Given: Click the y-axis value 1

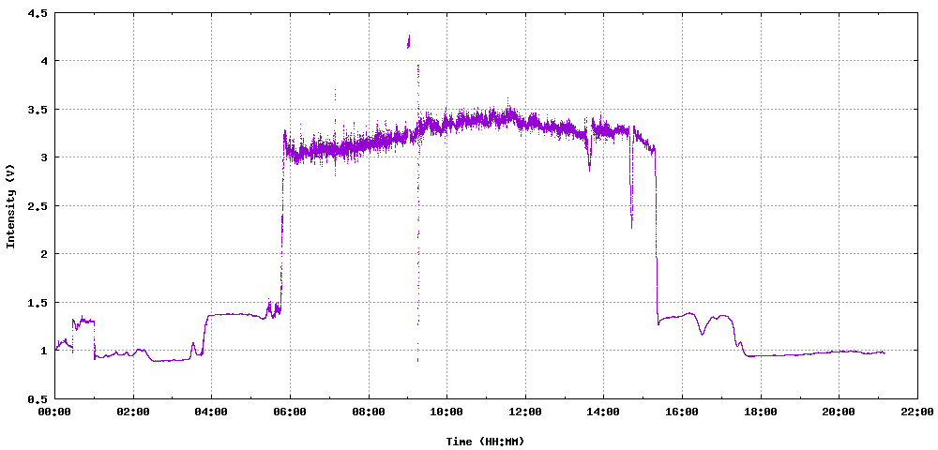Looking at the screenshot, I should tap(44, 351).
